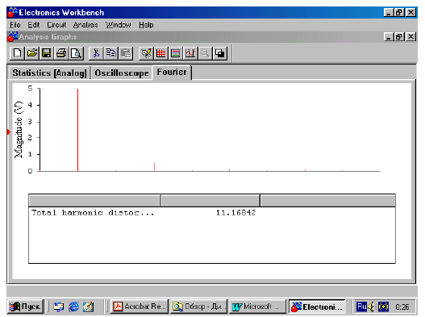Click the last column header in results table

pyautogui.click(x=327, y=201)
